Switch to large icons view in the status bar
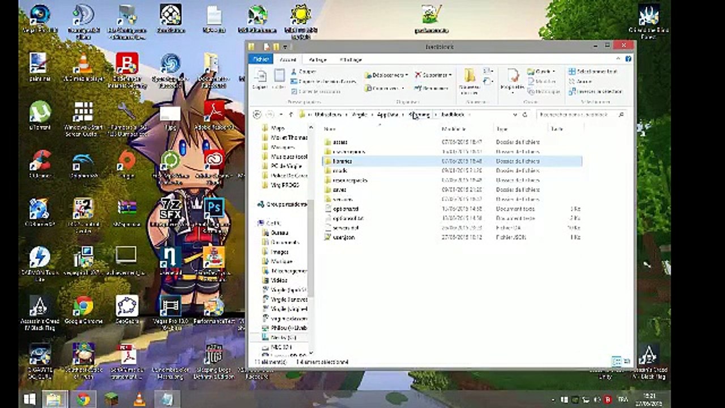This screenshot has height=408, width=725. pyautogui.click(x=626, y=362)
